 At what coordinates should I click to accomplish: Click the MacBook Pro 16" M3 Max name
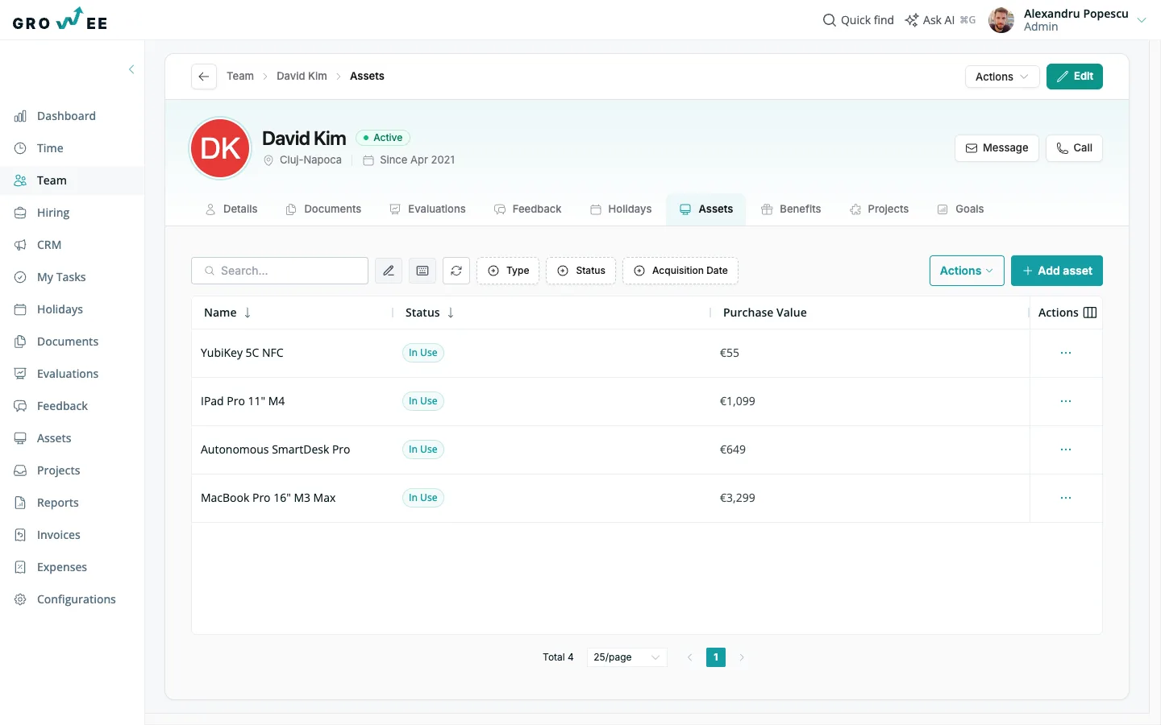pos(268,498)
